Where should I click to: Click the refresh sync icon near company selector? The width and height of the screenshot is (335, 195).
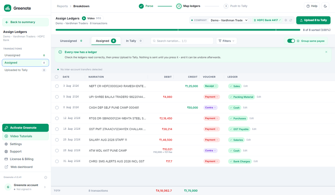291,20
